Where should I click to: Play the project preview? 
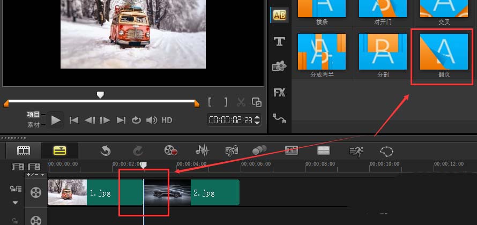click(56, 121)
